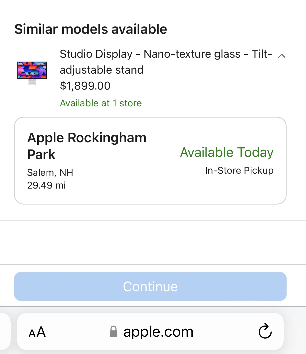
Task: Click the 29.49 mi distance text
Action: 46,185
